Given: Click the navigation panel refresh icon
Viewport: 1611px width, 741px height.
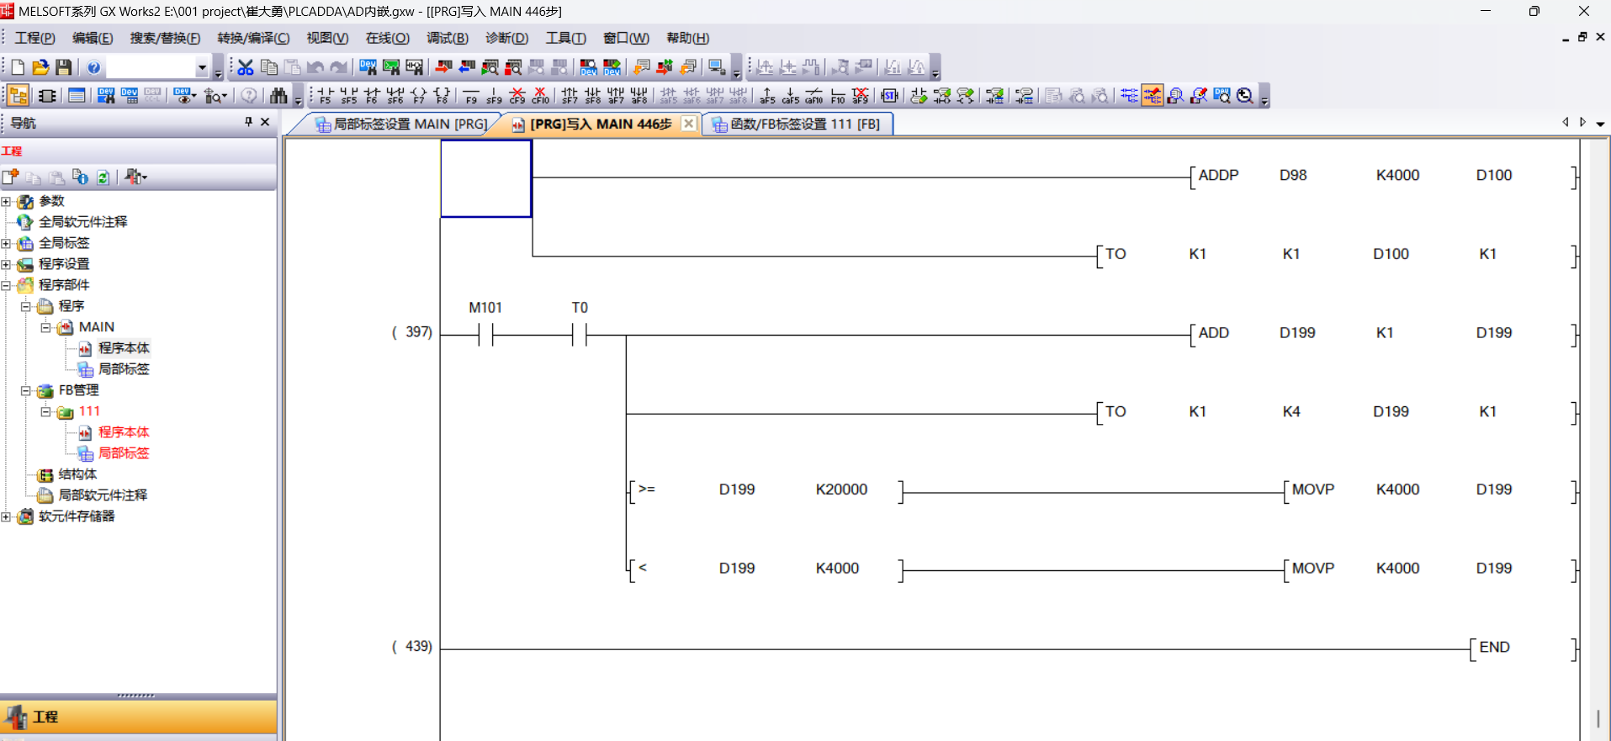Looking at the screenshot, I should [x=103, y=177].
